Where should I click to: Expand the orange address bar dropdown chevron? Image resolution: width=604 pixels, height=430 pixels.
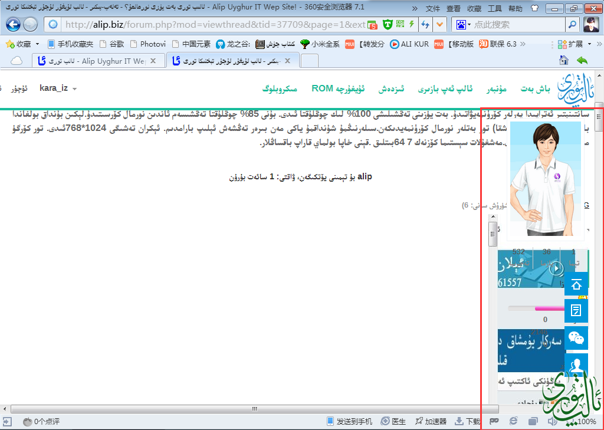click(x=439, y=25)
